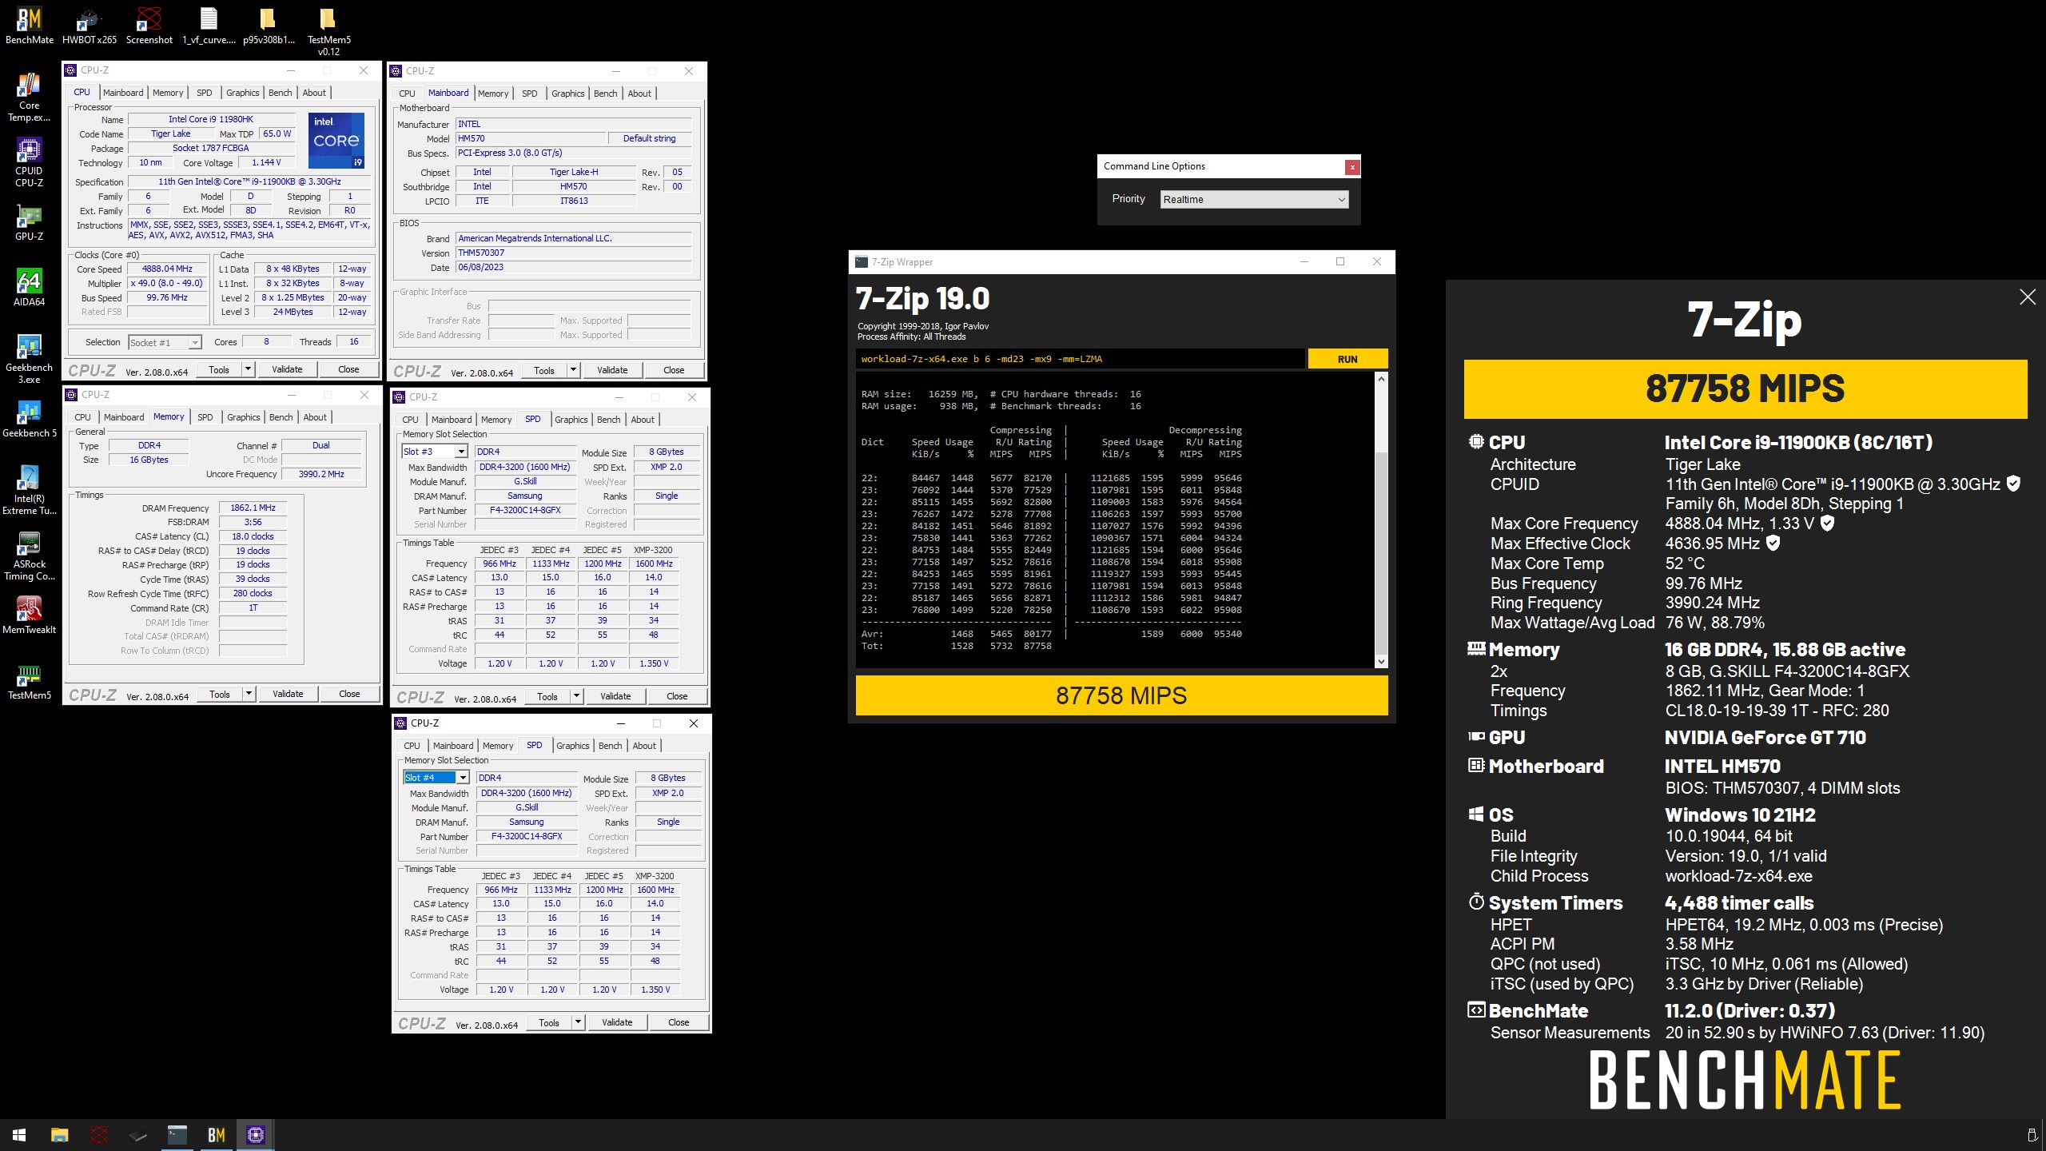Click the Intel Core i9 11980HK name field

click(211, 119)
